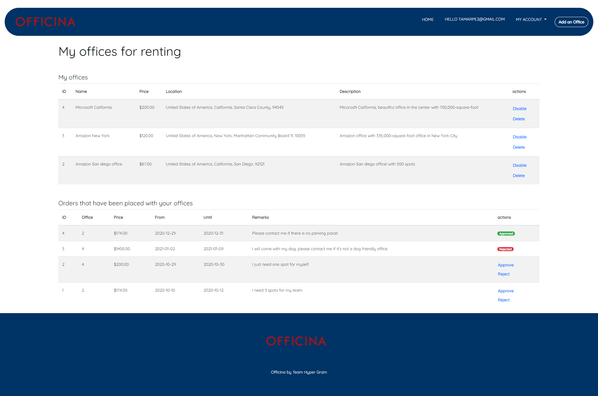The image size is (598, 396).
Task: Click the OFFICINA logo in header
Action: click(45, 22)
